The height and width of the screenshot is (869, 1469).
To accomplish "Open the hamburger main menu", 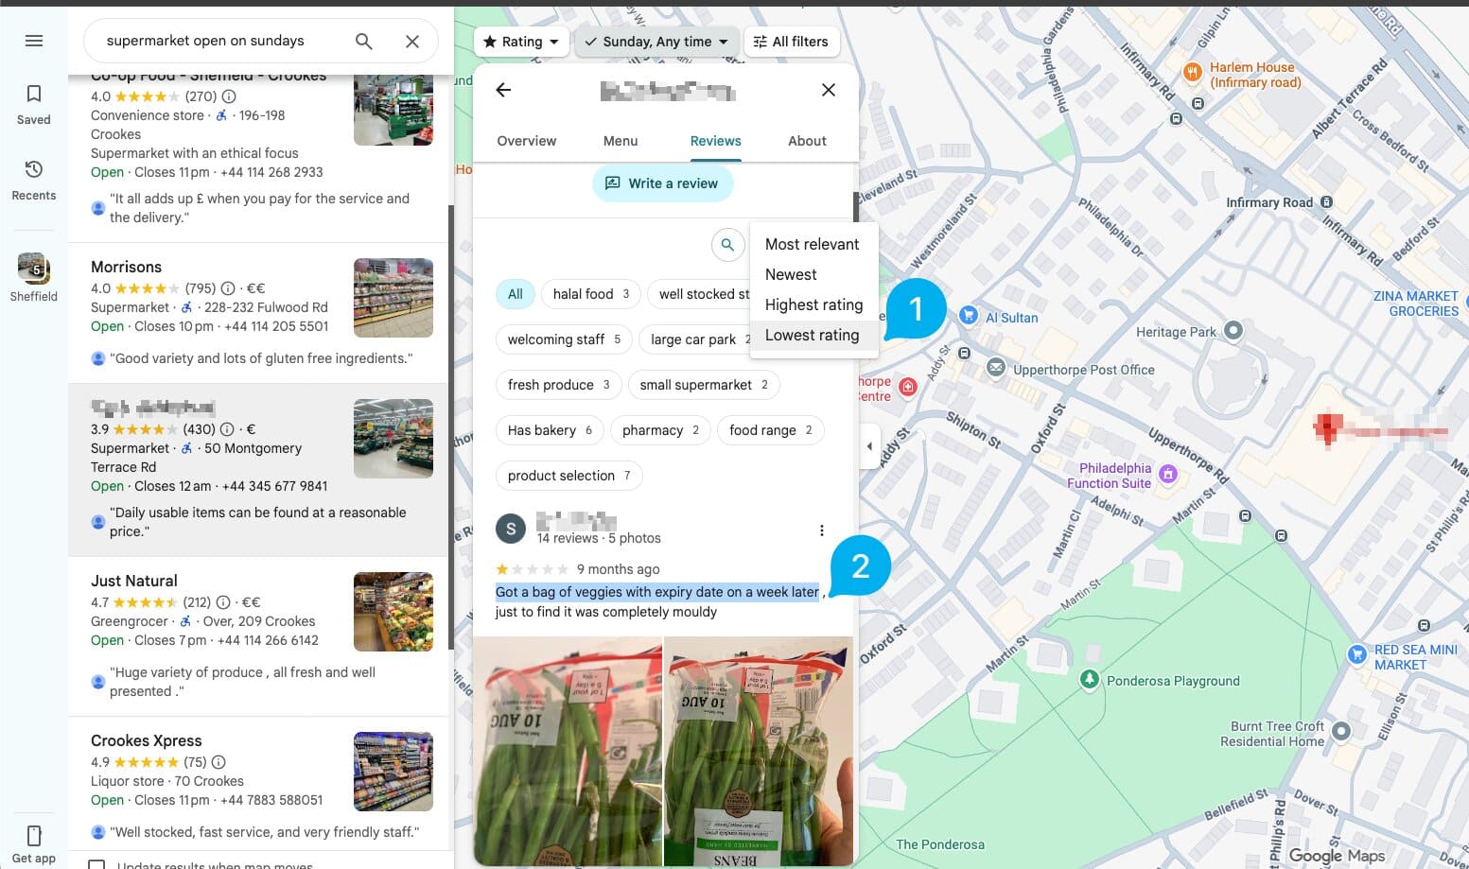I will point(34,41).
